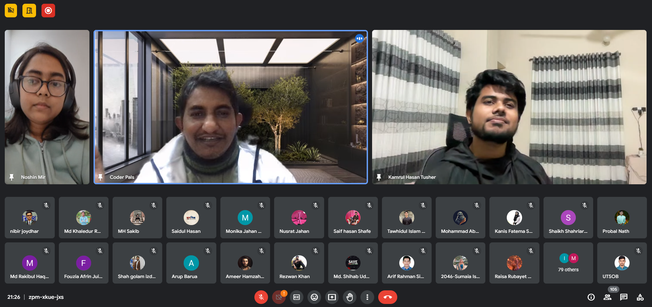Open the chat with everyone panel
The width and height of the screenshot is (652, 307).
point(624,297)
